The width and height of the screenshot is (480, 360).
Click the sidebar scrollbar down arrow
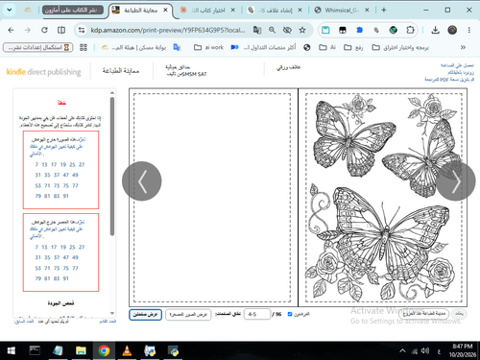(112, 313)
